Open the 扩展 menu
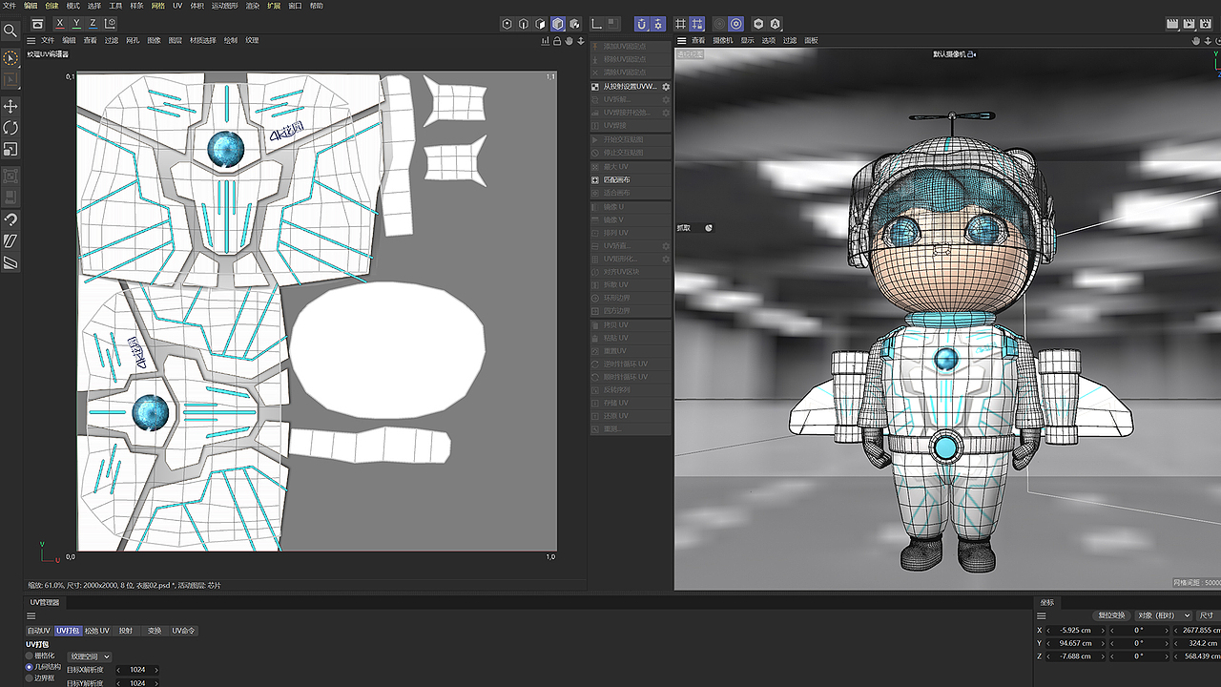Image resolution: width=1221 pixels, height=687 pixels. (x=274, y=6)
